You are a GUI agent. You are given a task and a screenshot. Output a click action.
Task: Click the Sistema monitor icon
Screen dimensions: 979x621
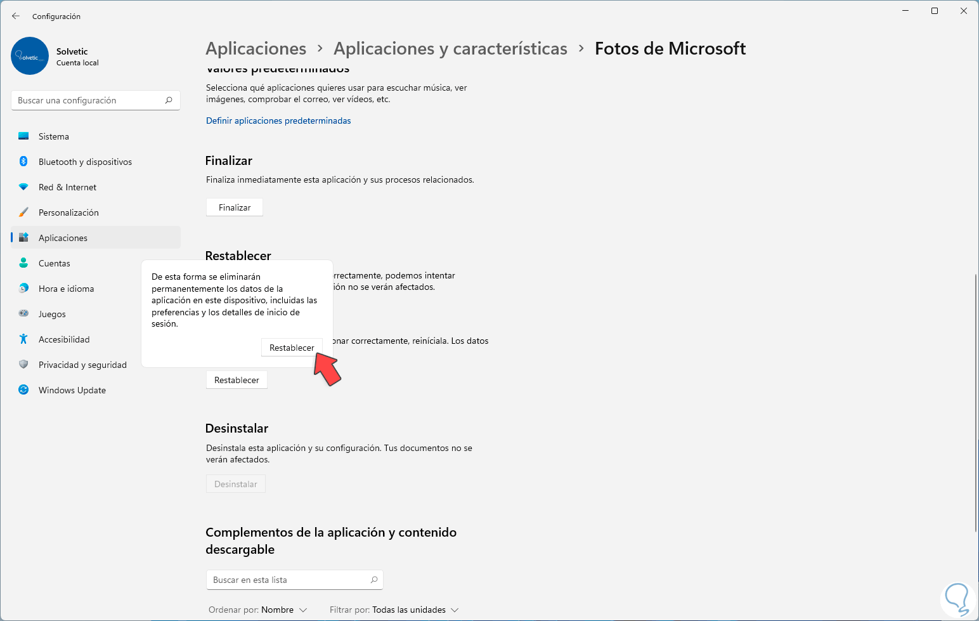23,136
